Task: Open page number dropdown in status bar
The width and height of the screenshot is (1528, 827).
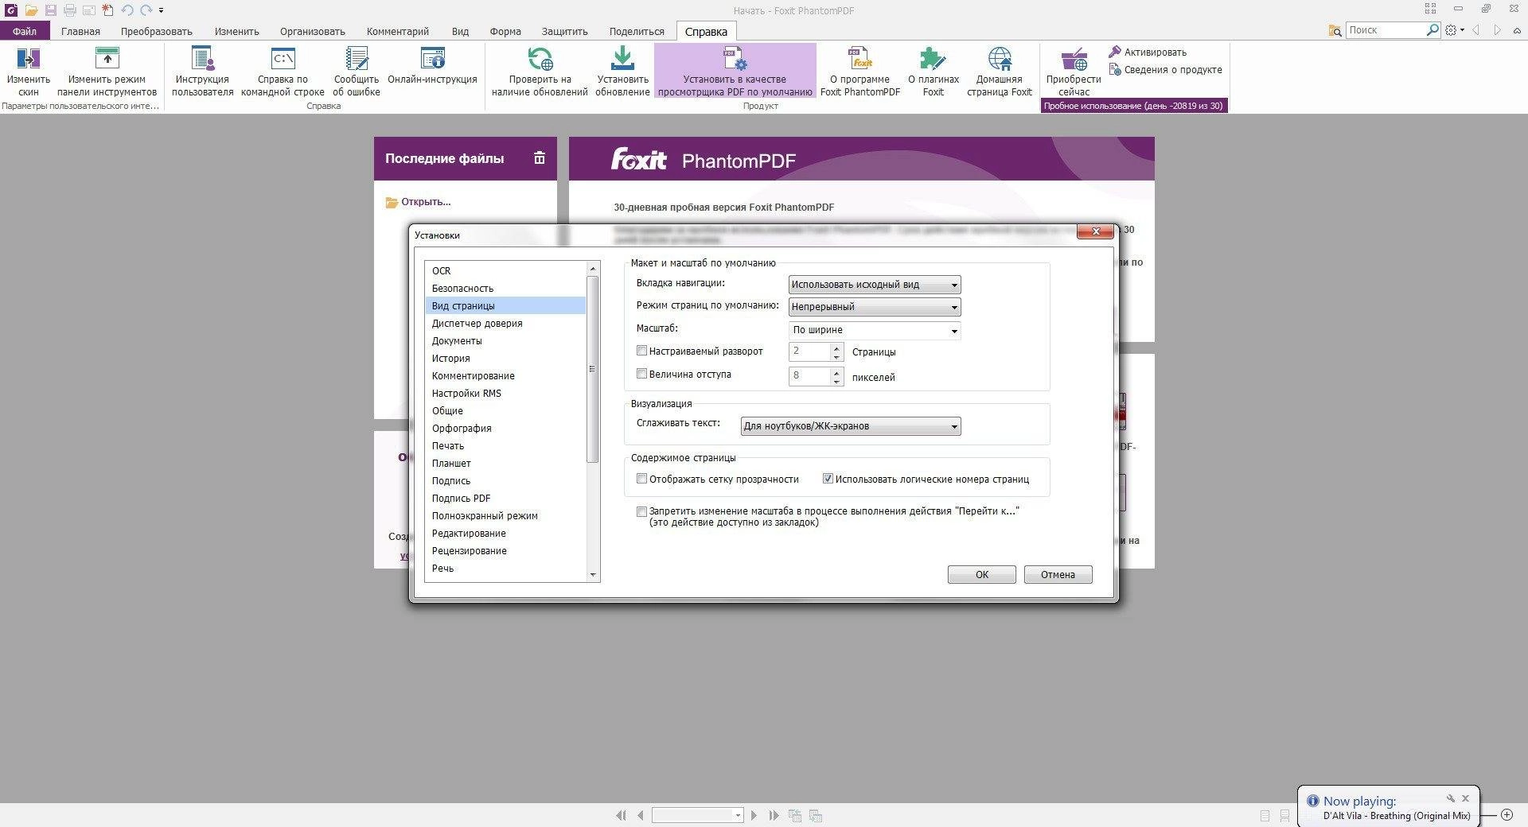Action: click(738, 815)
